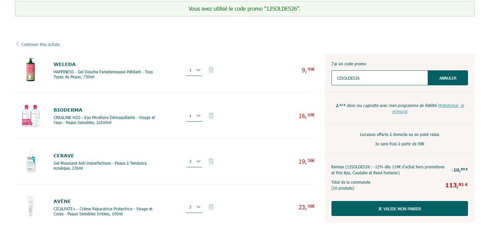Open the Avène quantity dropdown
Image resolution: width=484 pixels, height=226 pixels.
(x=194, y=207)
